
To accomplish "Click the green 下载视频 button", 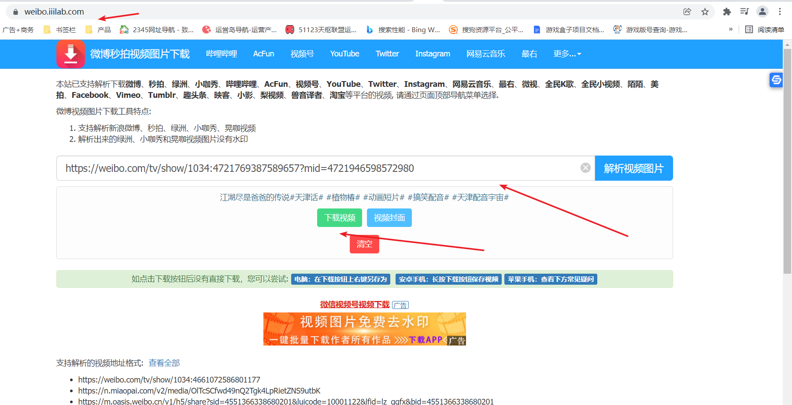I will (x=340, y=218).
